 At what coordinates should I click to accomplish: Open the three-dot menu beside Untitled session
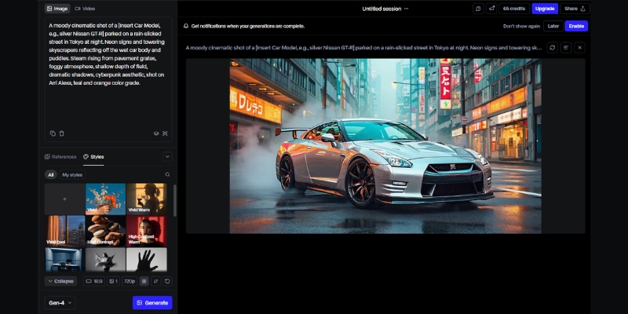pyautogui.click(x=406, y=9)
